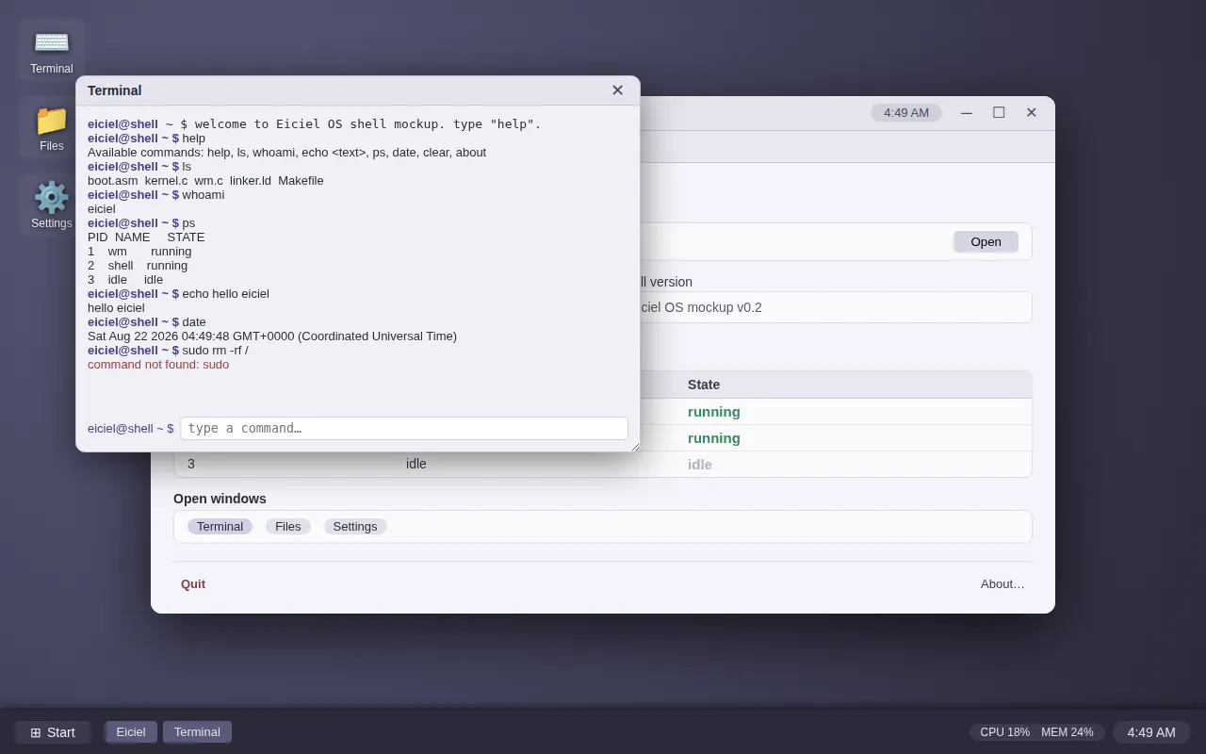
Task: Click the 'command not found: sudo' error line
Action: coord(158,365)
